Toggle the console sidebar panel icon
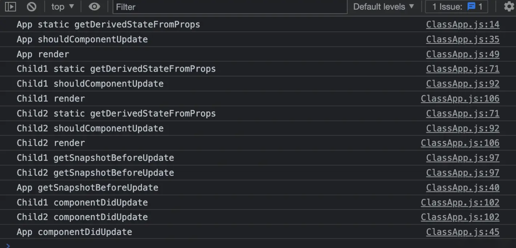The image size is (516, 248). (11, 7)
